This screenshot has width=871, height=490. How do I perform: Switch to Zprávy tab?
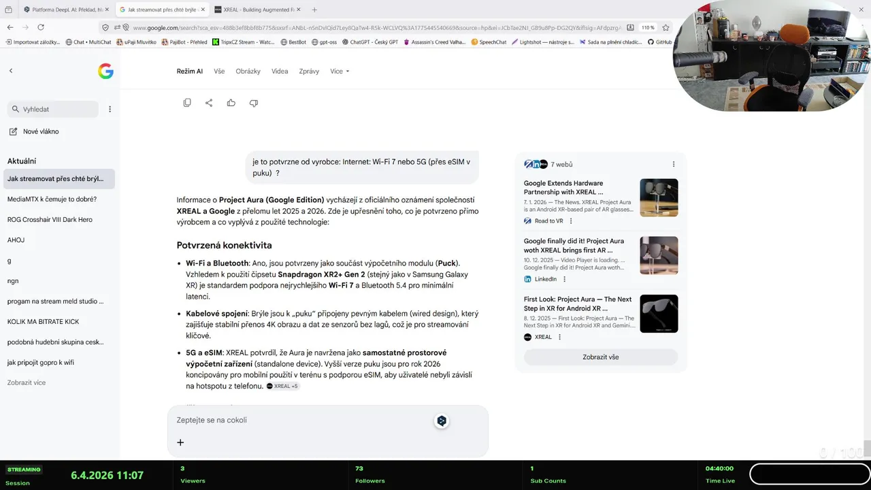point(309,71)
